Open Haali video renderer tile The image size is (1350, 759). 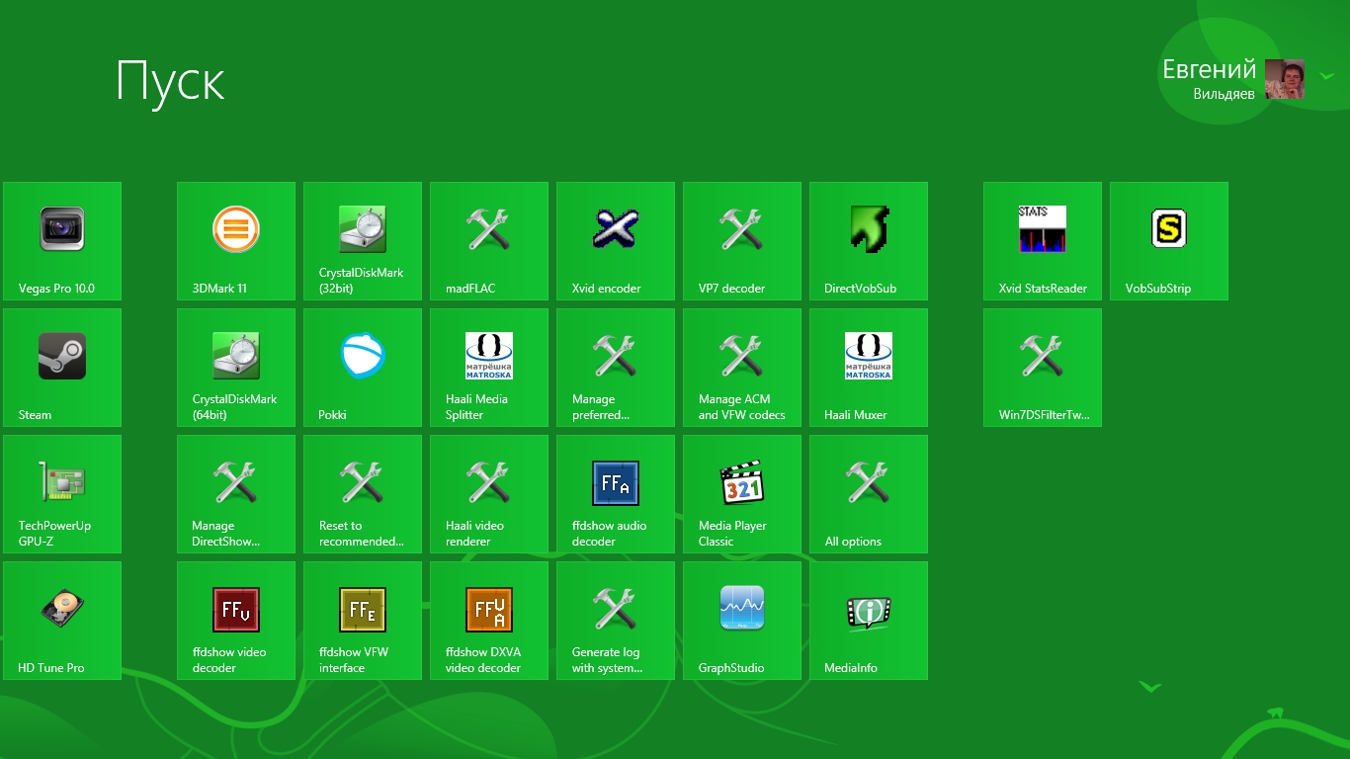point(489,494)
